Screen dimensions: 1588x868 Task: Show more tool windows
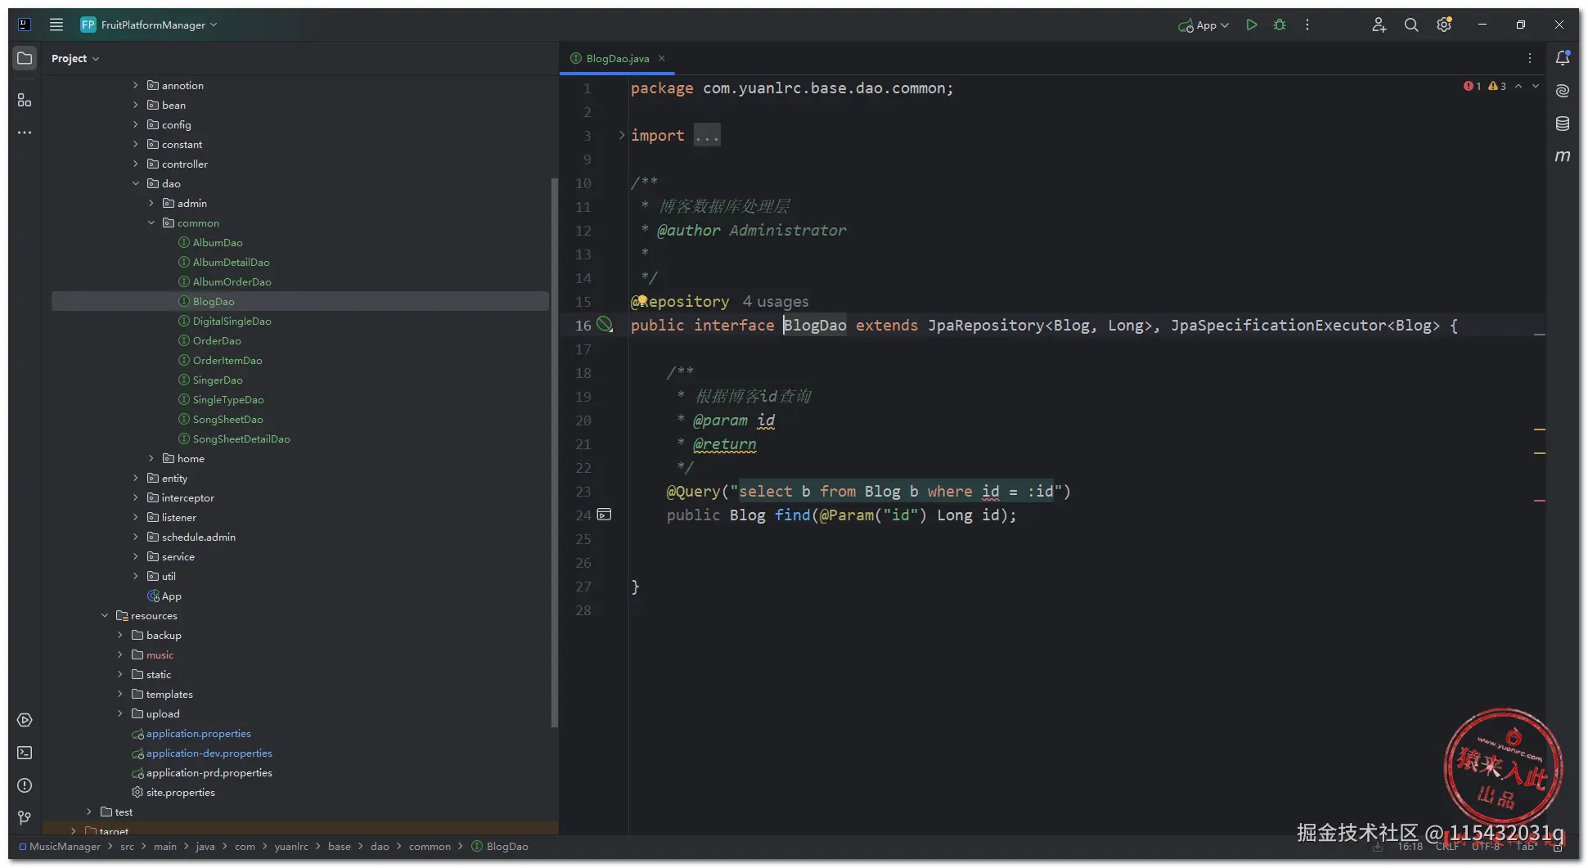(x=25, y=133)
